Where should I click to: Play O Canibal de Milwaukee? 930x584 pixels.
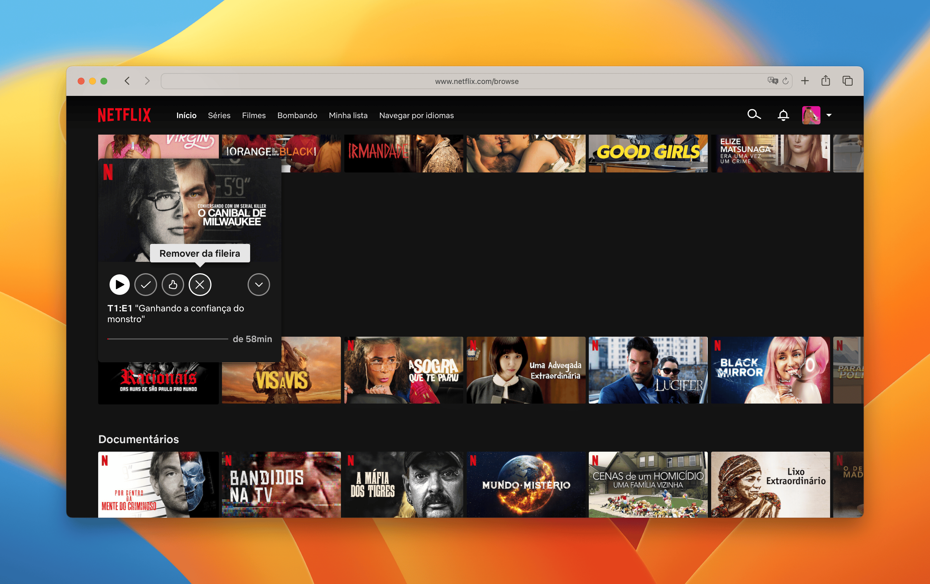pos(119,285)
